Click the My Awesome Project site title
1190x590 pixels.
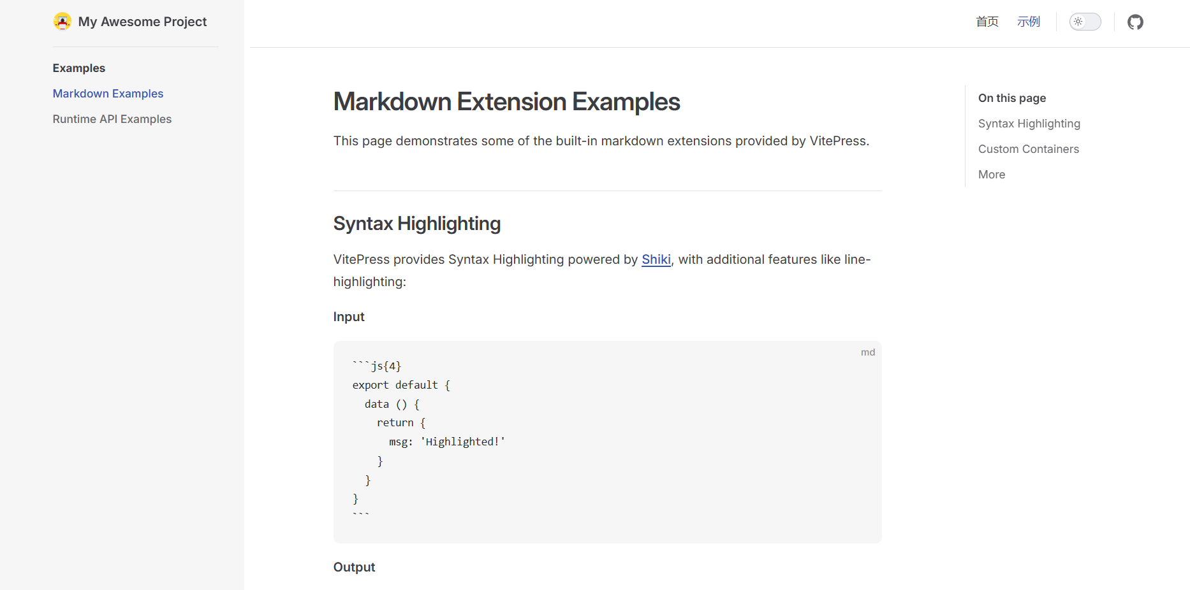click(x=142, y=22)
